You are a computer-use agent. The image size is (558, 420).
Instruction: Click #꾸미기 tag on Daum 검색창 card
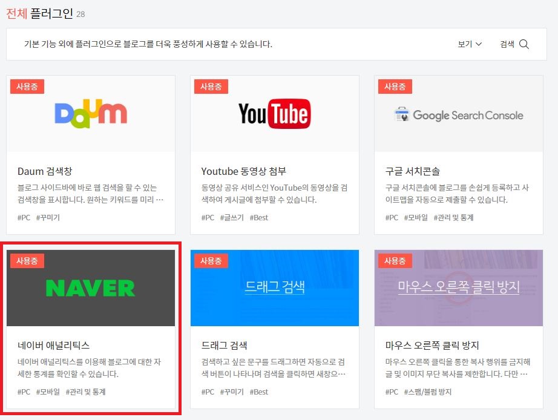pyautogui.click(x=48, y=217)
